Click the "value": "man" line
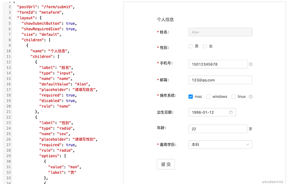Screen dimensions: 288x184 pos(65,167)
